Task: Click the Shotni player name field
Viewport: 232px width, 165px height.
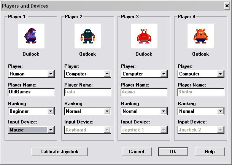Action: (201, 92)
